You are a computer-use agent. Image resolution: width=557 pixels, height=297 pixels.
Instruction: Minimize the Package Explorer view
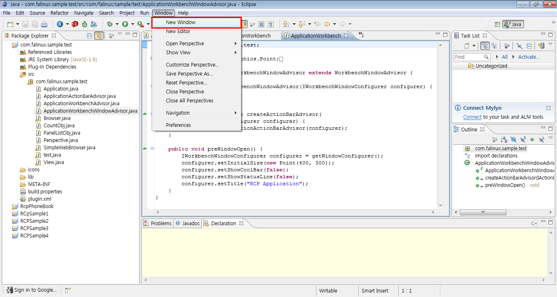tap(128, 34)
